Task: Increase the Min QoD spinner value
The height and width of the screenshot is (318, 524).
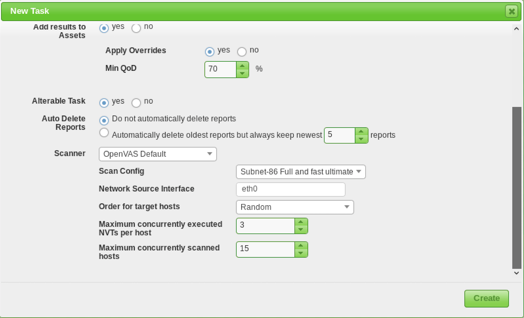Action: coord(242,66)
